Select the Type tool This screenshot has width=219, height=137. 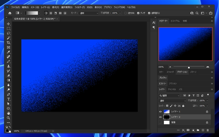[x=9, y=99]
